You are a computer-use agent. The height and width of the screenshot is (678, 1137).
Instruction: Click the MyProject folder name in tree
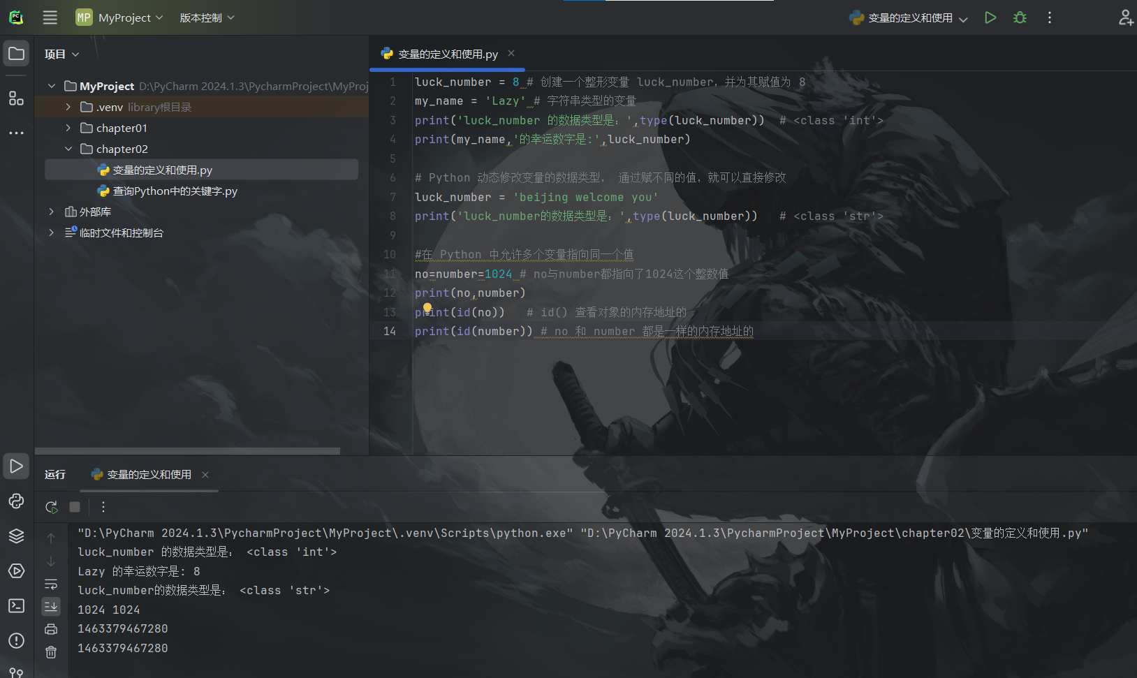(107, 86)
